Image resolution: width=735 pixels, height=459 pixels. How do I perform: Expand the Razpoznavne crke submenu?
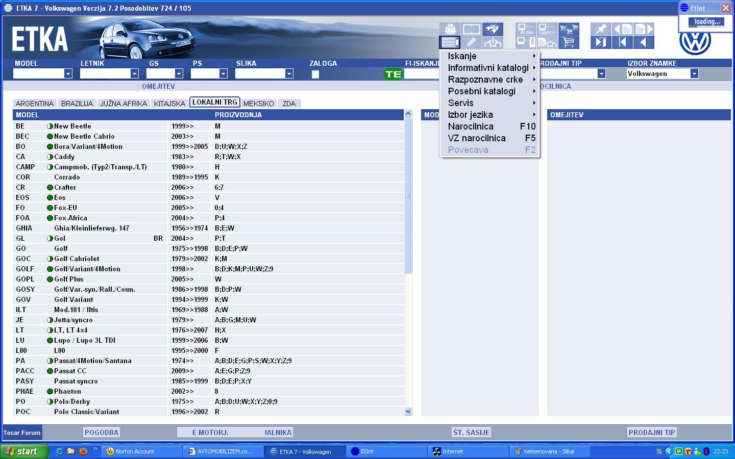click(490, 80)
